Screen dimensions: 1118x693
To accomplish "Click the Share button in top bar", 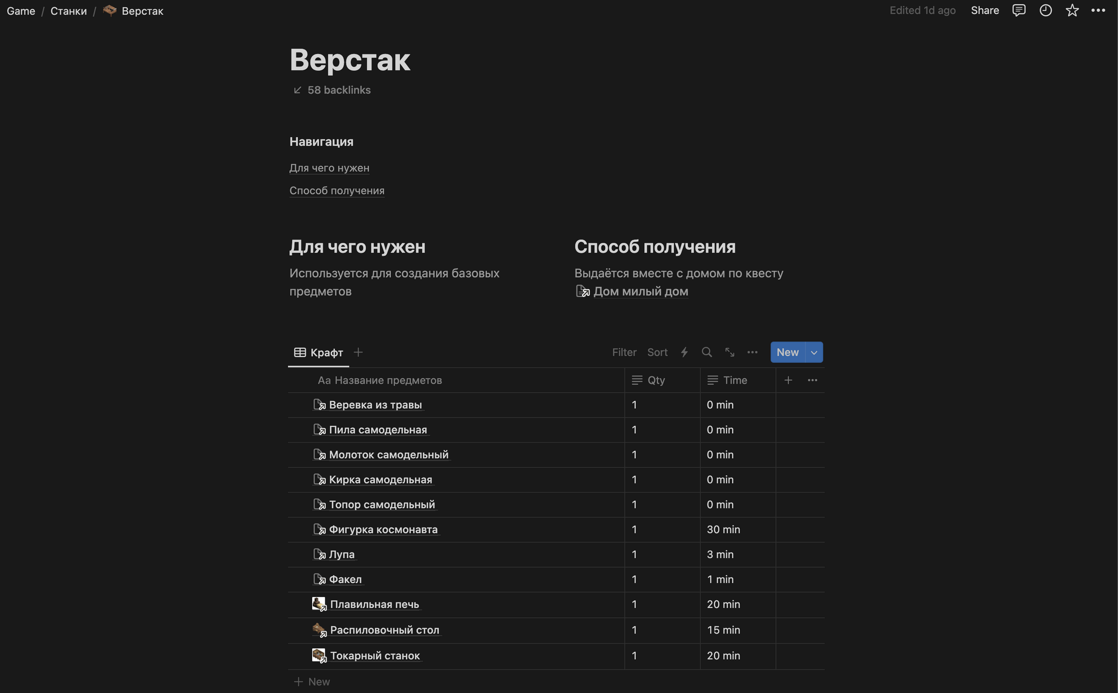I will (985, 10).
